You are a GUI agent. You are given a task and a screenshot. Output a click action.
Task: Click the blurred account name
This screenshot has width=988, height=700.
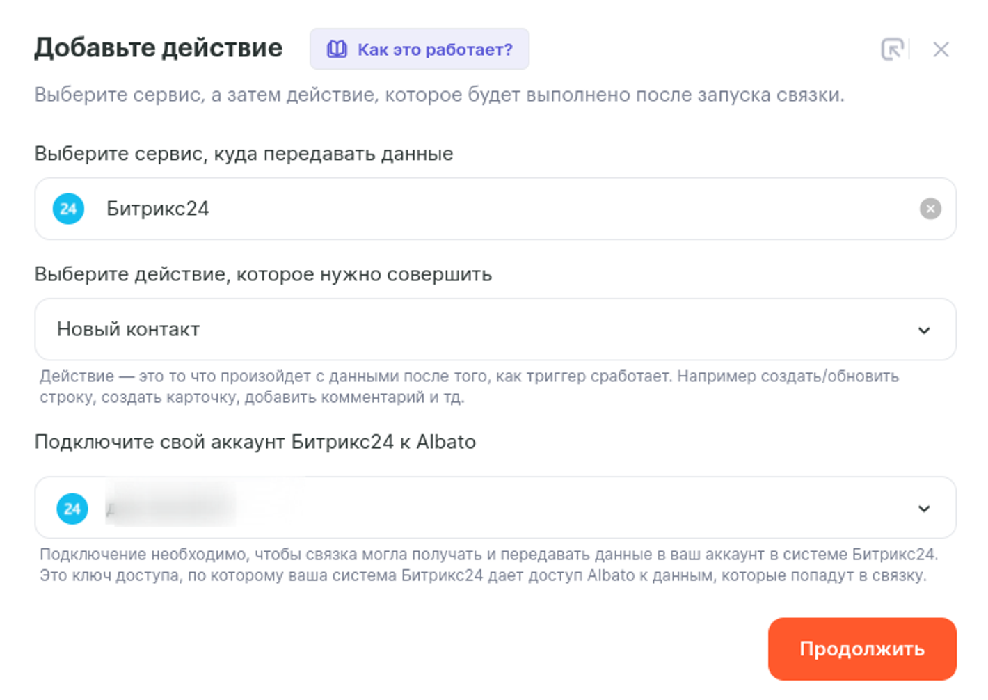170,509
